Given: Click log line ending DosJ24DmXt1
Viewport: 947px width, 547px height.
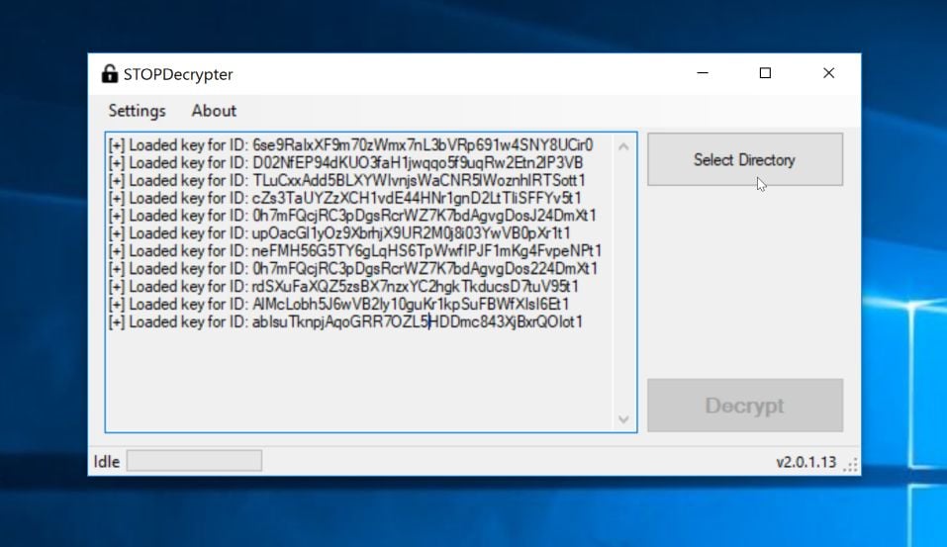Looking at the screenshot, I should (x=352, y=215).
